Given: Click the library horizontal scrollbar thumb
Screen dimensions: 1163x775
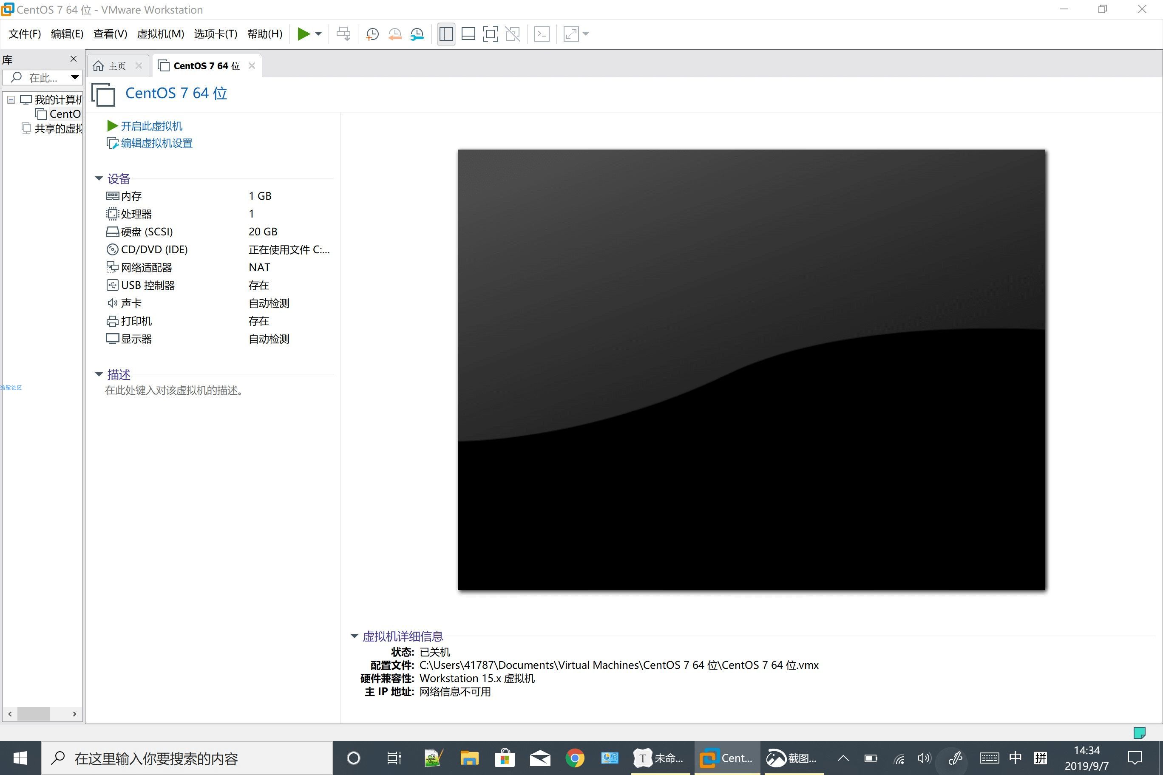Looking at the screenshot, I should click(x=34, y=714).
